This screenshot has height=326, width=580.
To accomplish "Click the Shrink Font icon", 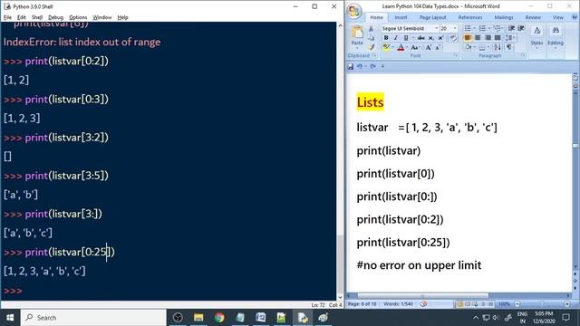I will click(438, 47).
